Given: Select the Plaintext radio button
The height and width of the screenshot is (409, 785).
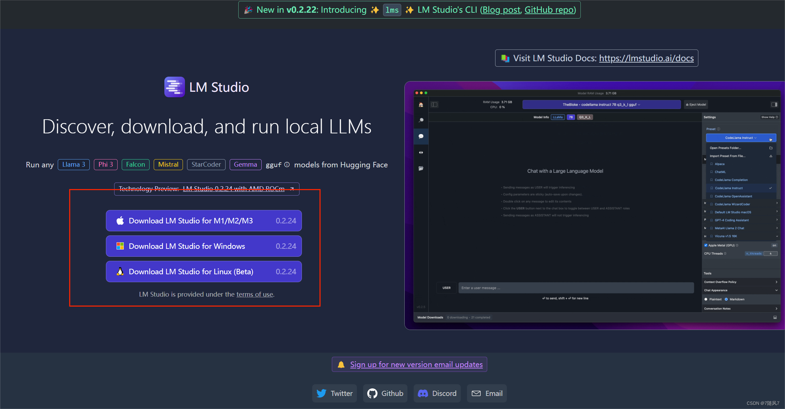Looking at the screenshot, I should pyautogui.click(x=706, y=299).
